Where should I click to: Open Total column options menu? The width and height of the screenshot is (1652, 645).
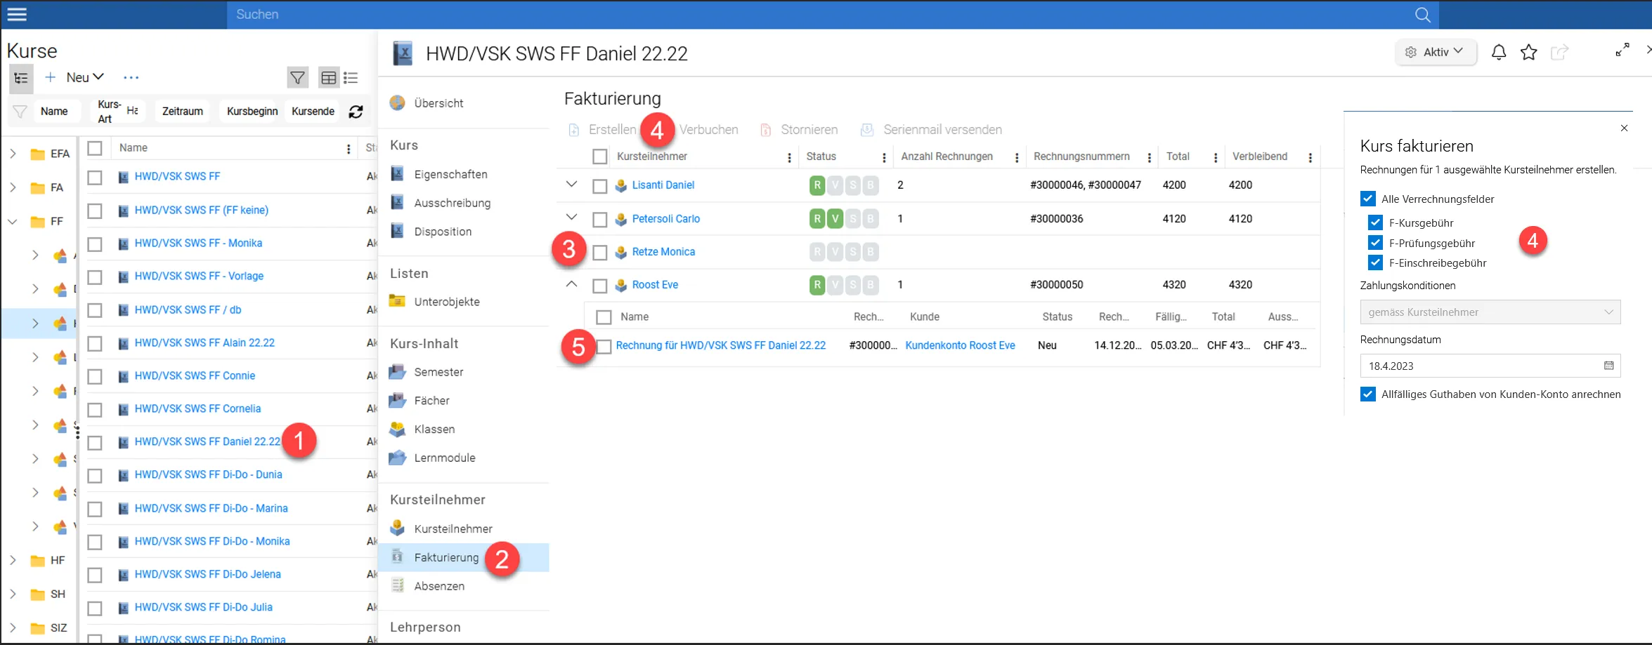pyautogui.click(x=1216, y=157)
